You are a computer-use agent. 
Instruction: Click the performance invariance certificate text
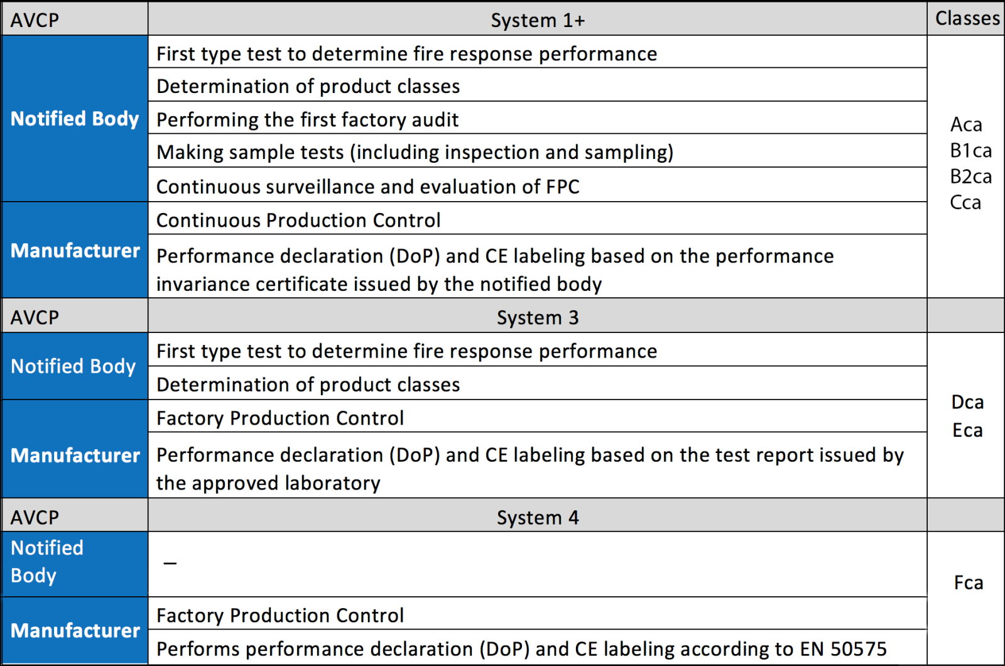(x=379, y=284)
